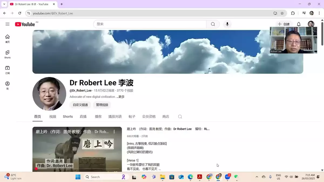
Task: Open the YouTube guide hamburger menu
Action: 8,24
